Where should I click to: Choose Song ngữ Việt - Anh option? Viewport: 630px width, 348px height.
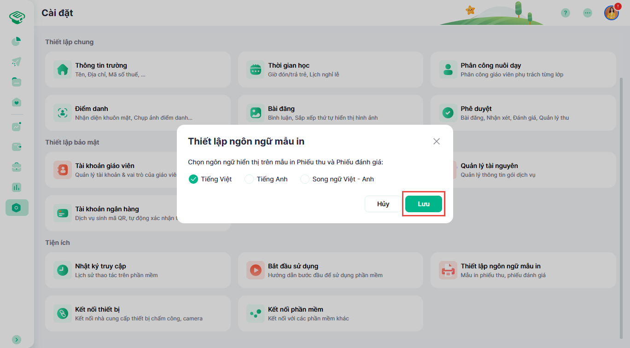pyautogui.click(x=305, y=179)
